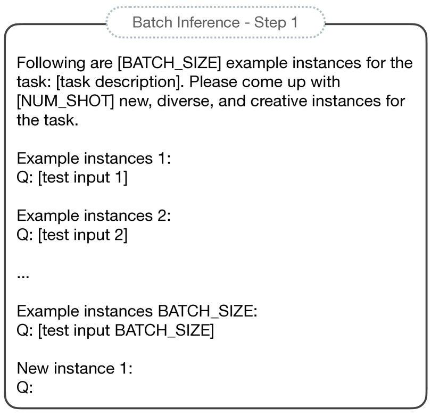Click the "Batch Inference - Step 1" title label

point(215,22)
